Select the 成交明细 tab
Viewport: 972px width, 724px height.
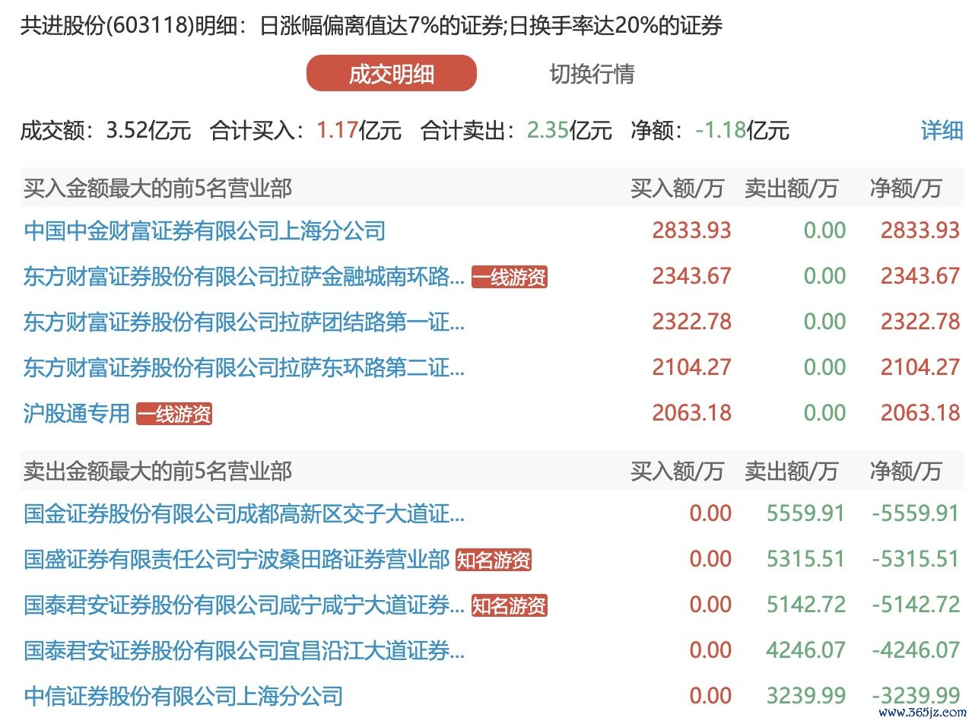(x=392, y=74)
